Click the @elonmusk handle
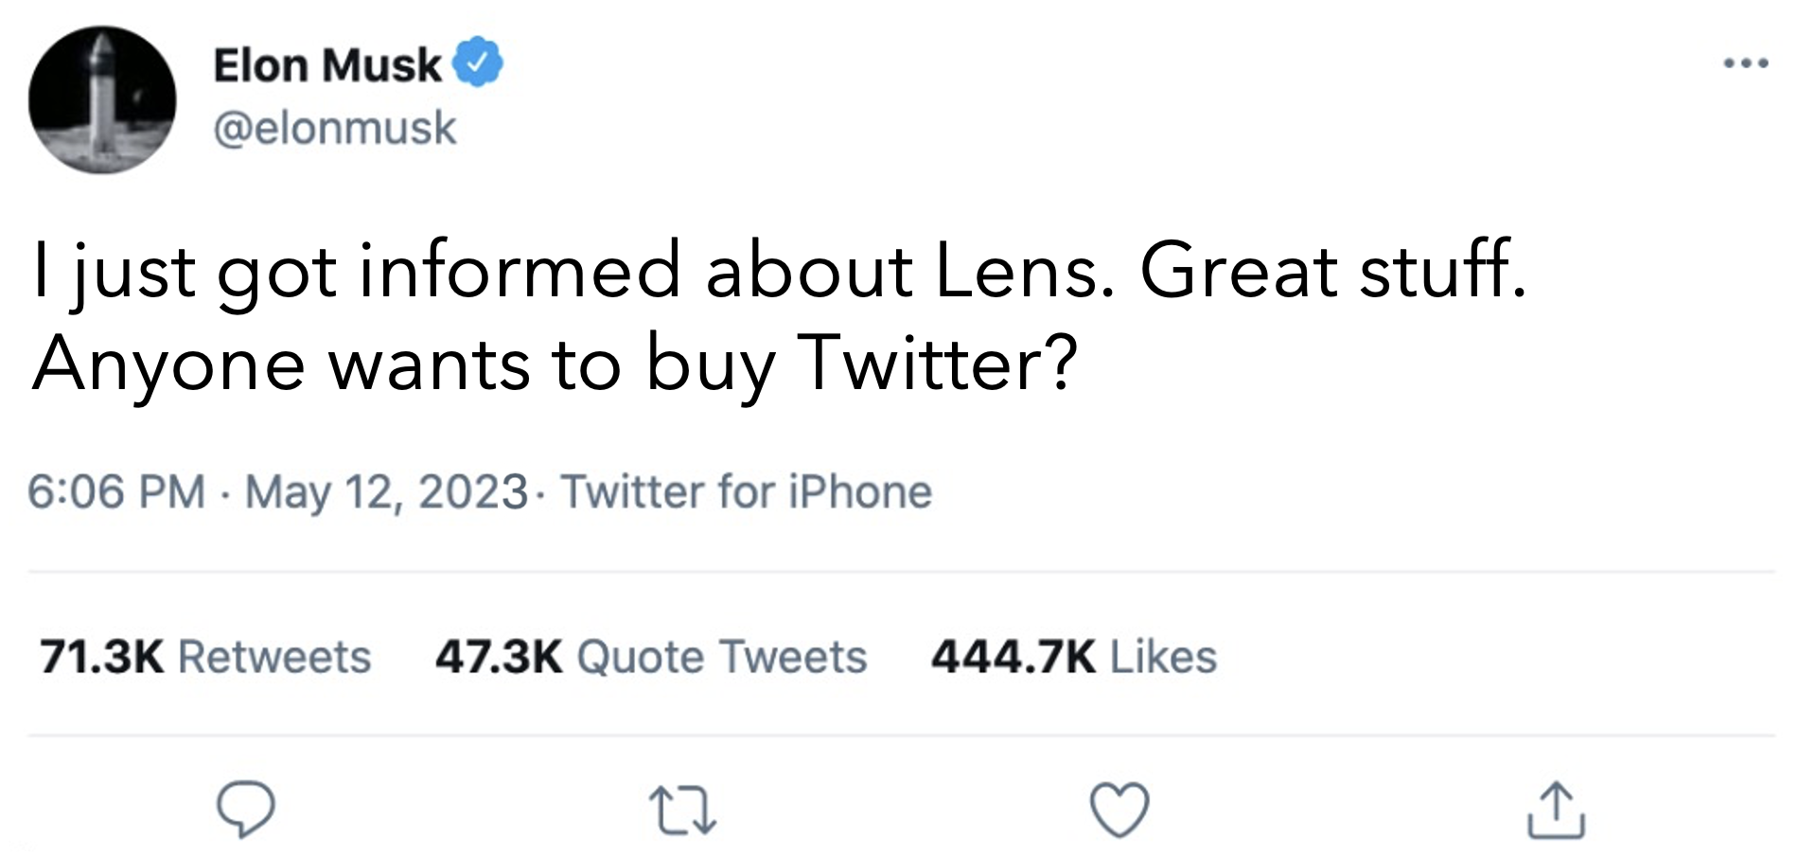This screenshot has height=852, width=1798. click(335, 128)
